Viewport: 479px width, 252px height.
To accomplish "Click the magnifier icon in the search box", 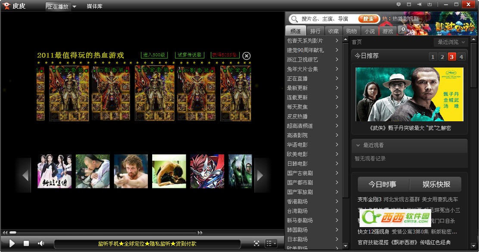I will pos(294,19).
